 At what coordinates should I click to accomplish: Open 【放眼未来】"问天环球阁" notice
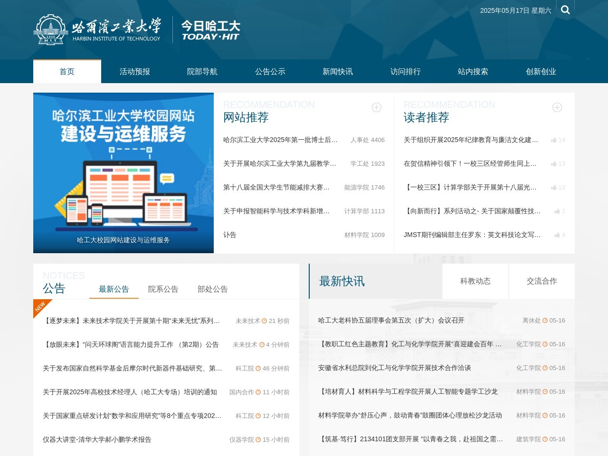click(131, 345)
